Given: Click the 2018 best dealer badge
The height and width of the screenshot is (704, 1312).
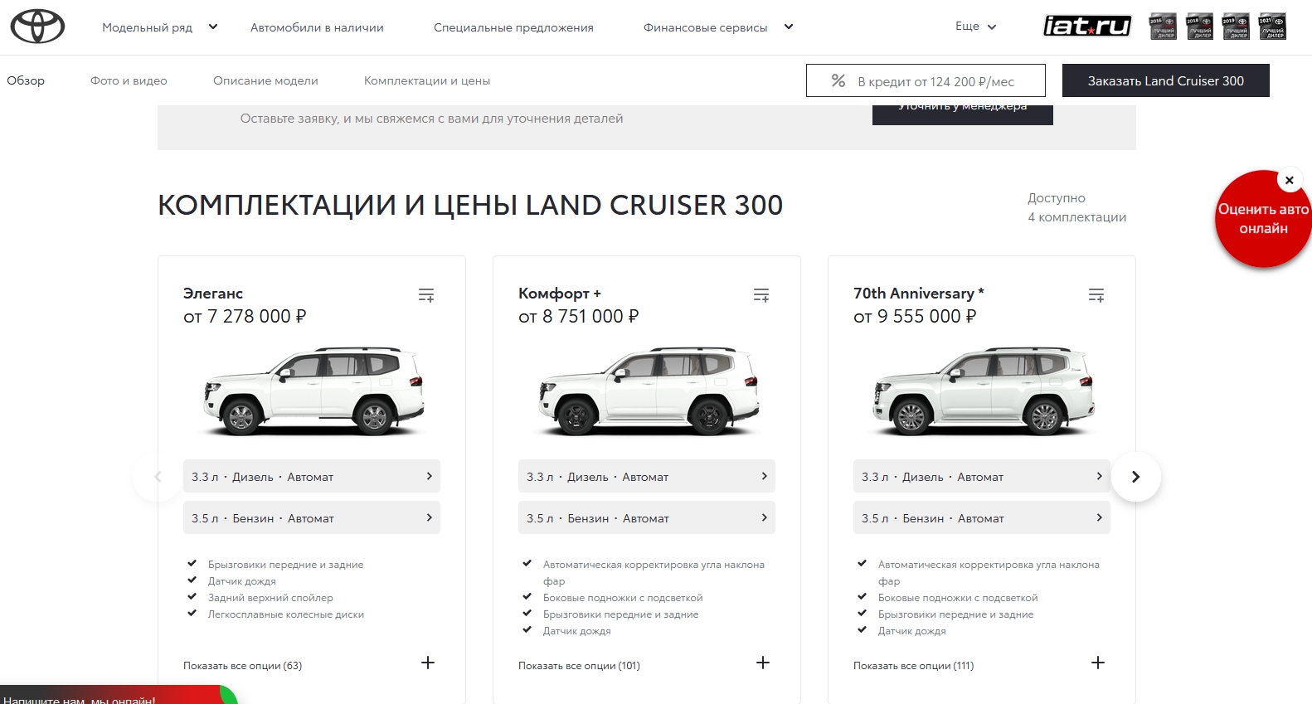Looking at the screenshot, I should click(1199, 27).
